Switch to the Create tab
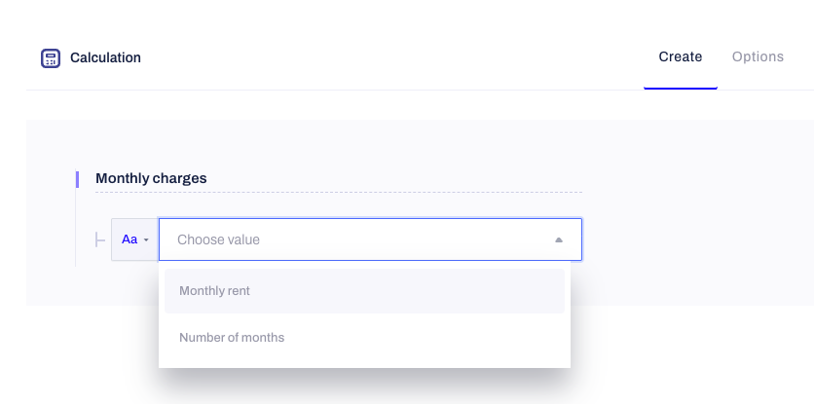Screen dimensions: 814x404 [x=680, y=56]
